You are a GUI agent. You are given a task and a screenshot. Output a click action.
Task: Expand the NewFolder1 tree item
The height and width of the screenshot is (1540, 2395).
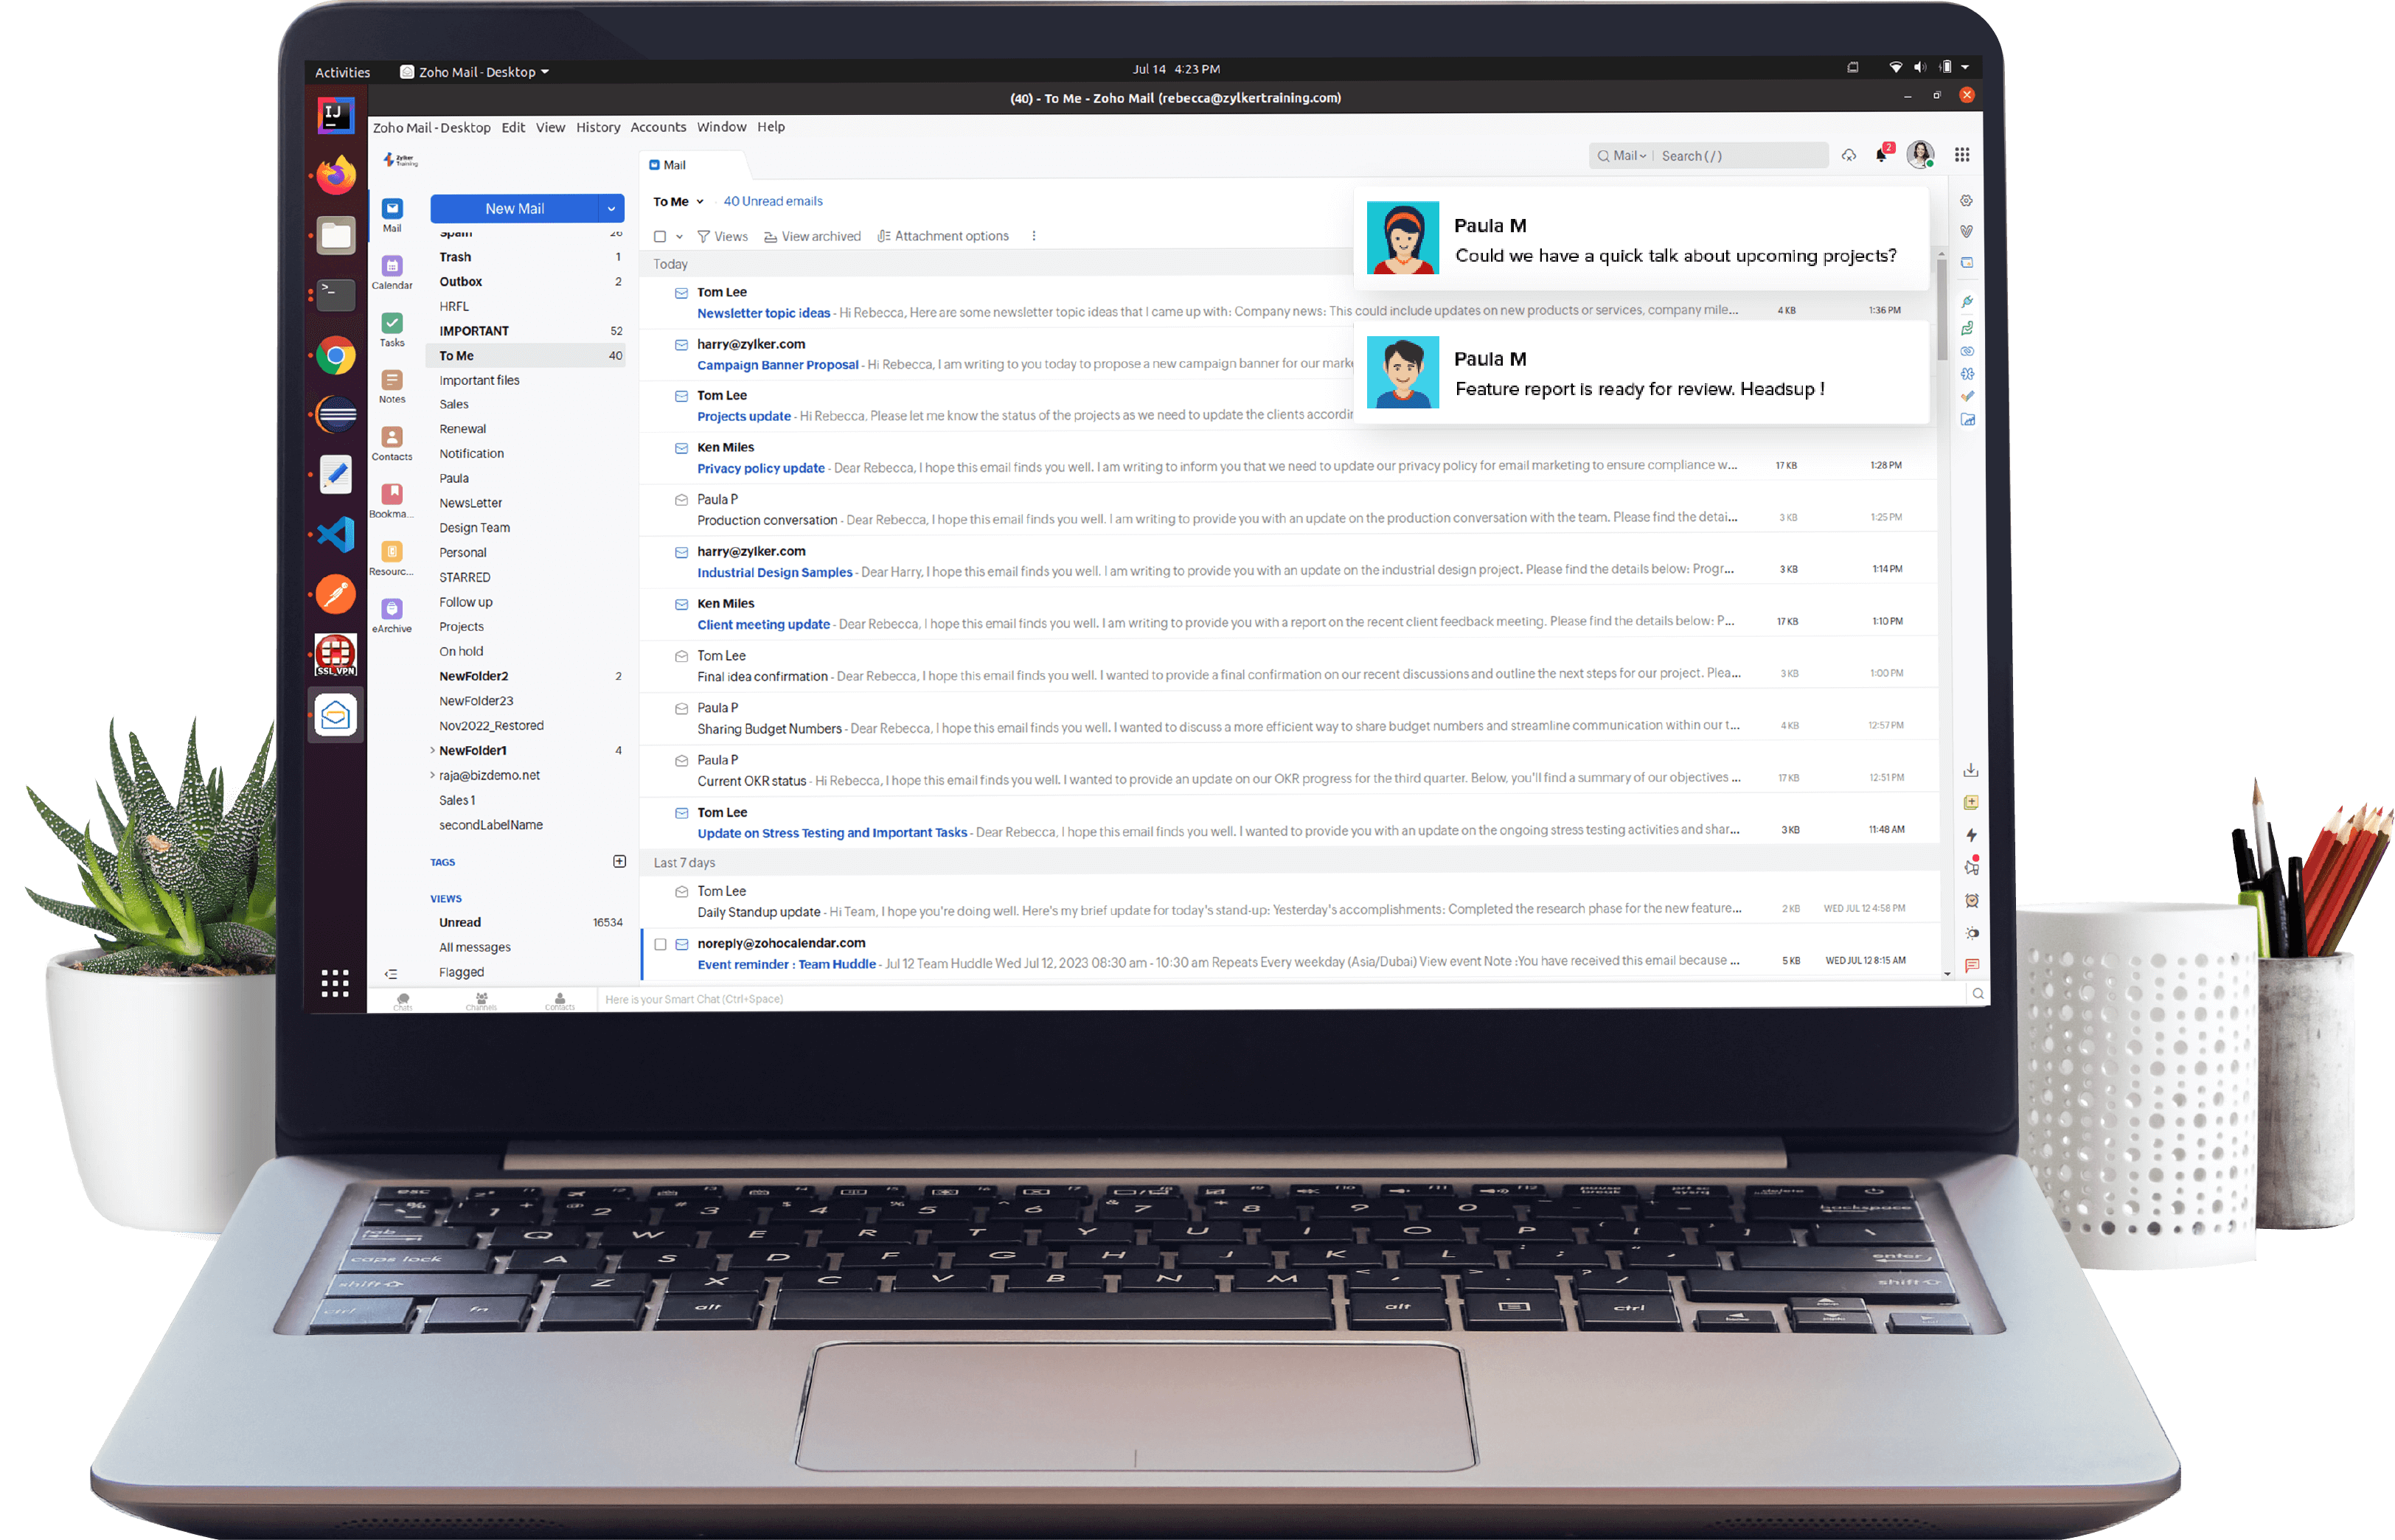pyautogui.click(x=433, y=750)
